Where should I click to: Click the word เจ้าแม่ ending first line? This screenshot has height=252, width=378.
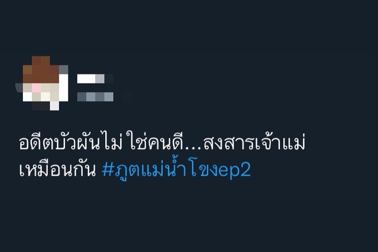[x=281, y=142]
